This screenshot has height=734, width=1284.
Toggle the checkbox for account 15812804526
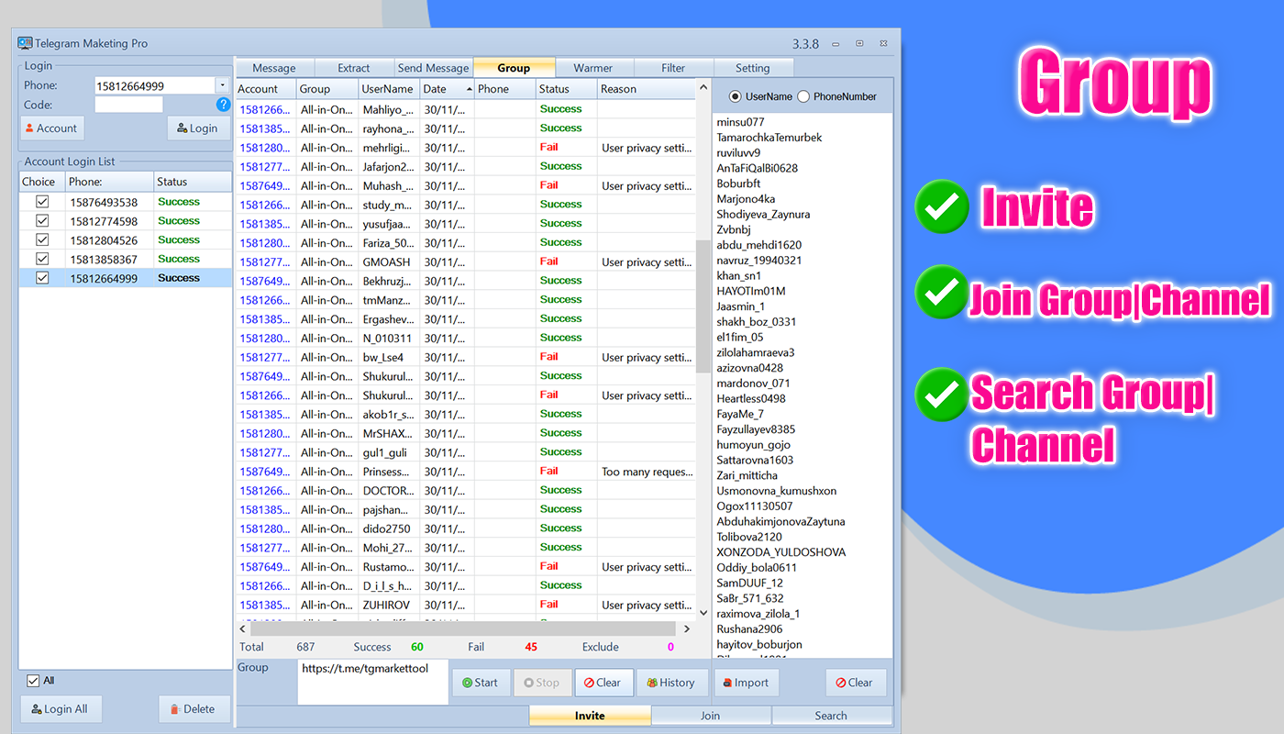41,240
